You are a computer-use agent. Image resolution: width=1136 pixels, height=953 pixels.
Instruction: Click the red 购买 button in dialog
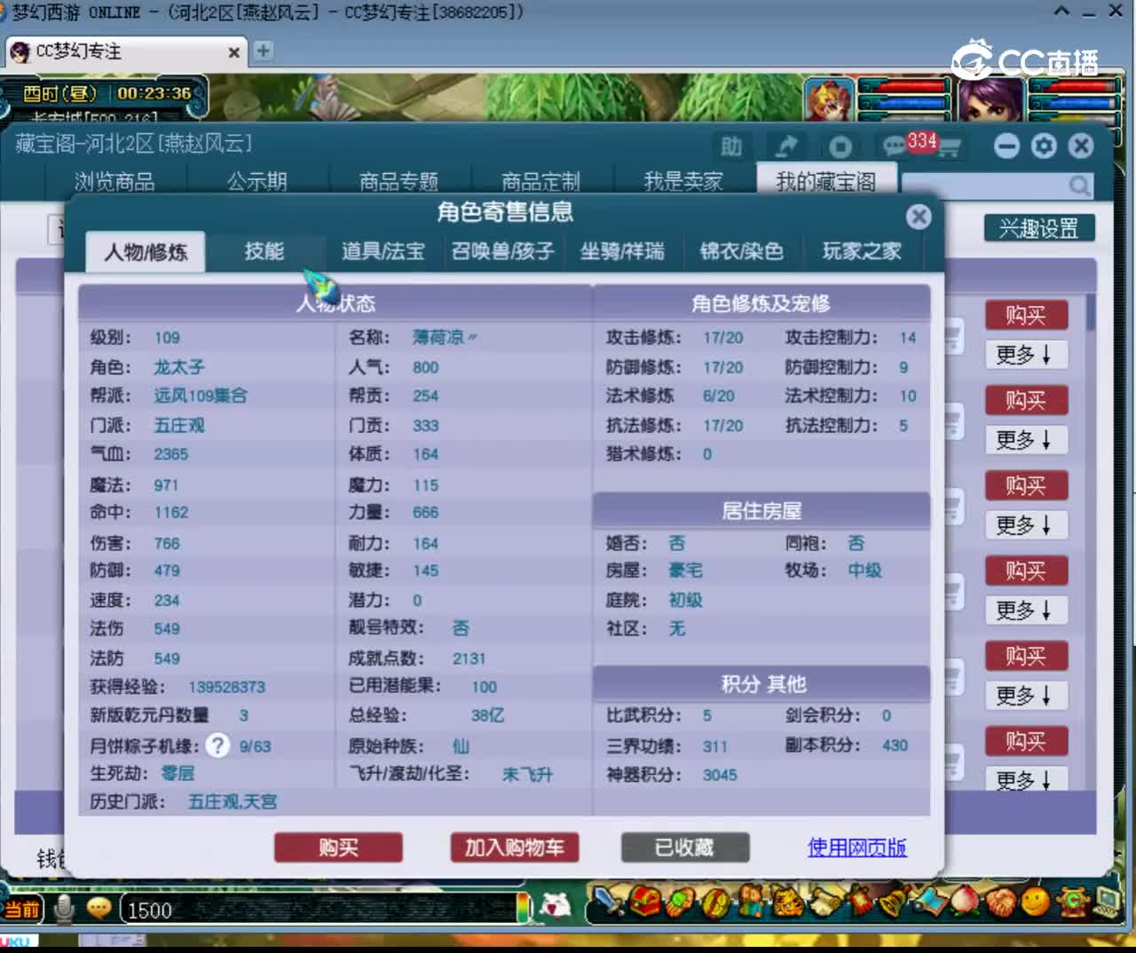[x=338, y=847]
